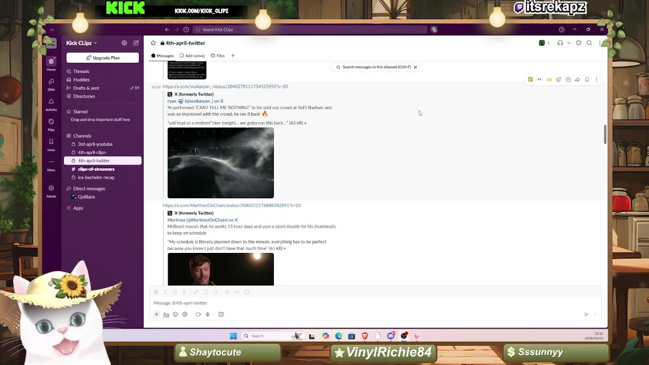Viewport: 649px width, 365px height.
Task: Open More in the Slack sidebar
Action: tap(51, 165)
